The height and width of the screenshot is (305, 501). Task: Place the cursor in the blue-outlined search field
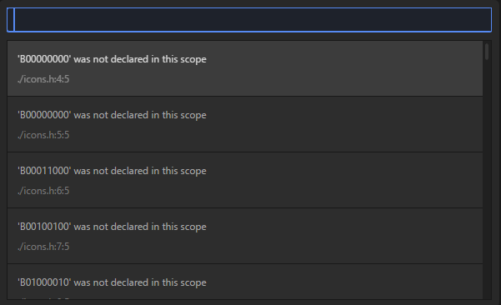point(249,20)
